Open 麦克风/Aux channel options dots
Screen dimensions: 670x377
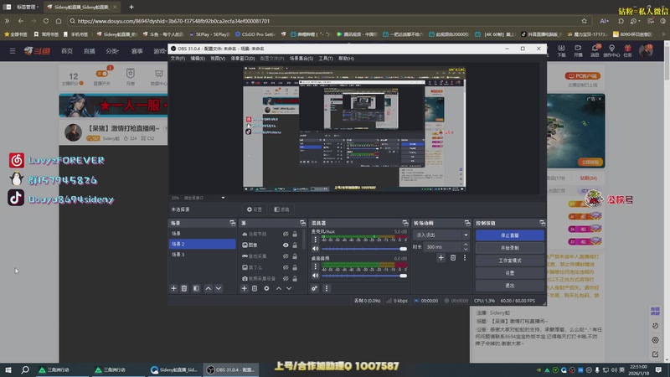pyautogui.click(x=316, y=240)
